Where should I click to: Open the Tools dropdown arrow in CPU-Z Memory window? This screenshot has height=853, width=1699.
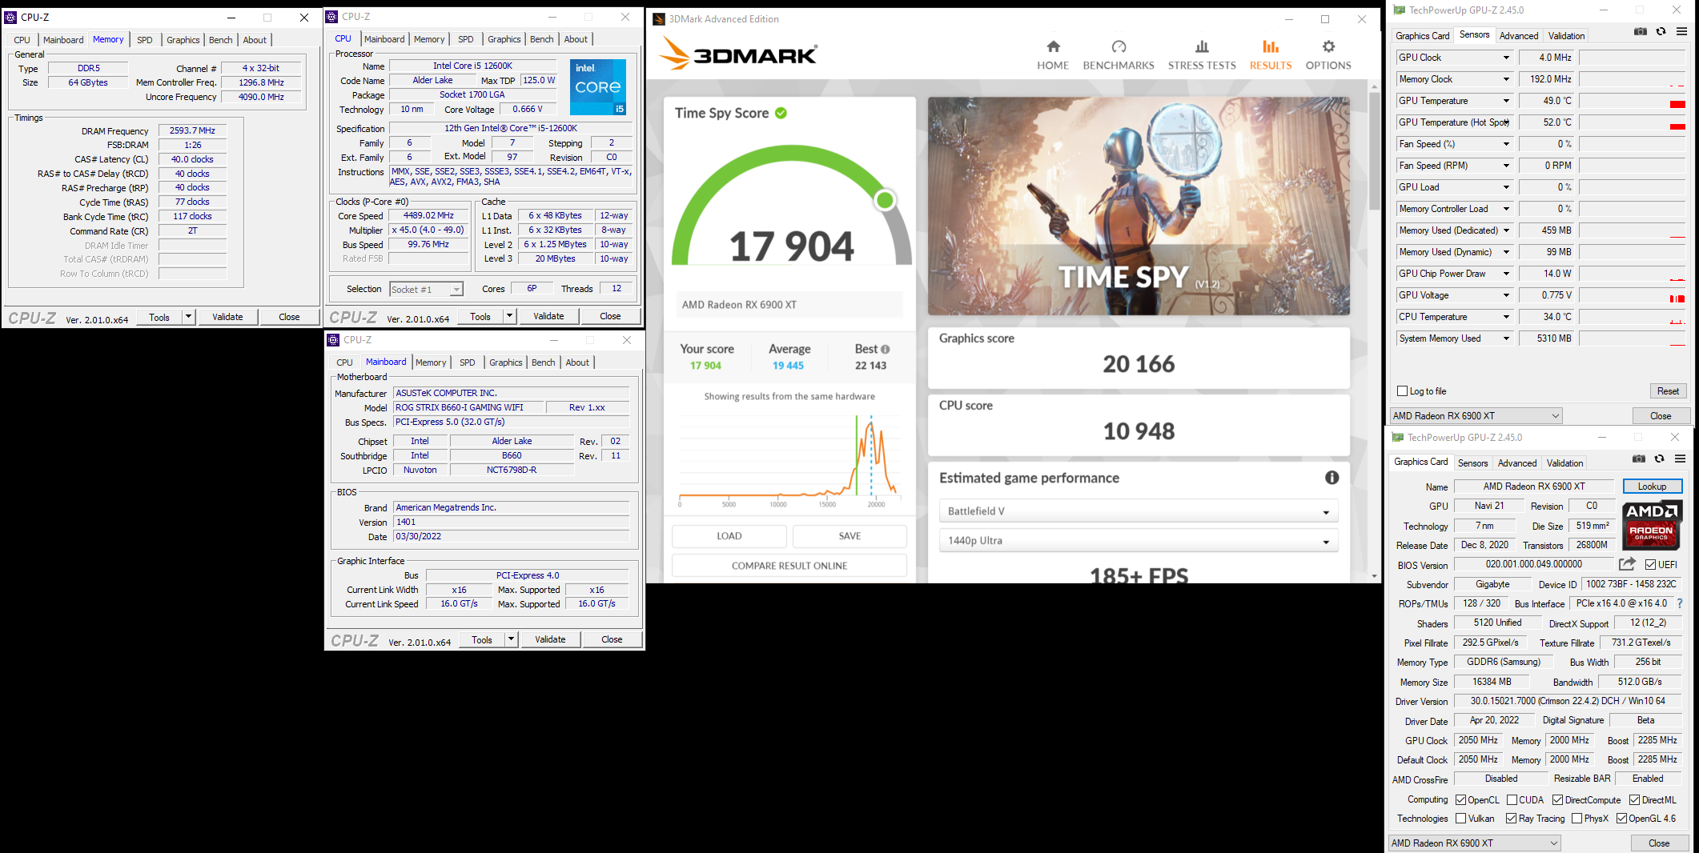(x=188, y=317)
